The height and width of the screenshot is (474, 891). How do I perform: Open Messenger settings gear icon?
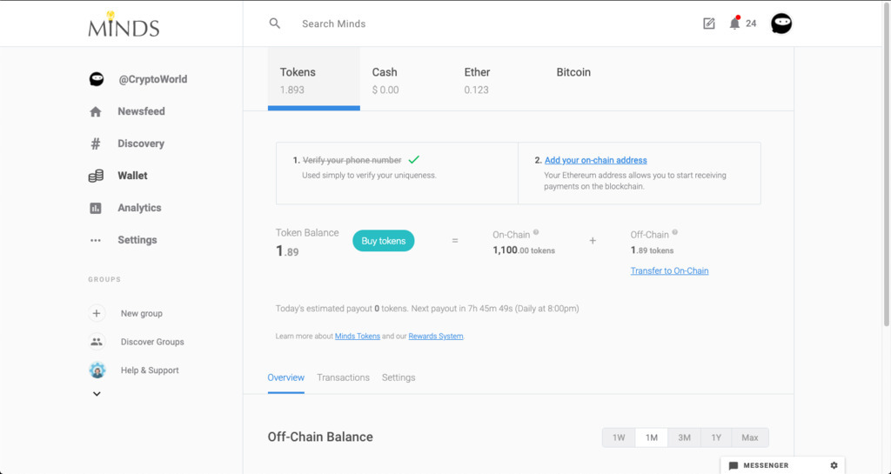pyautogui.click(x=834, y=465)
